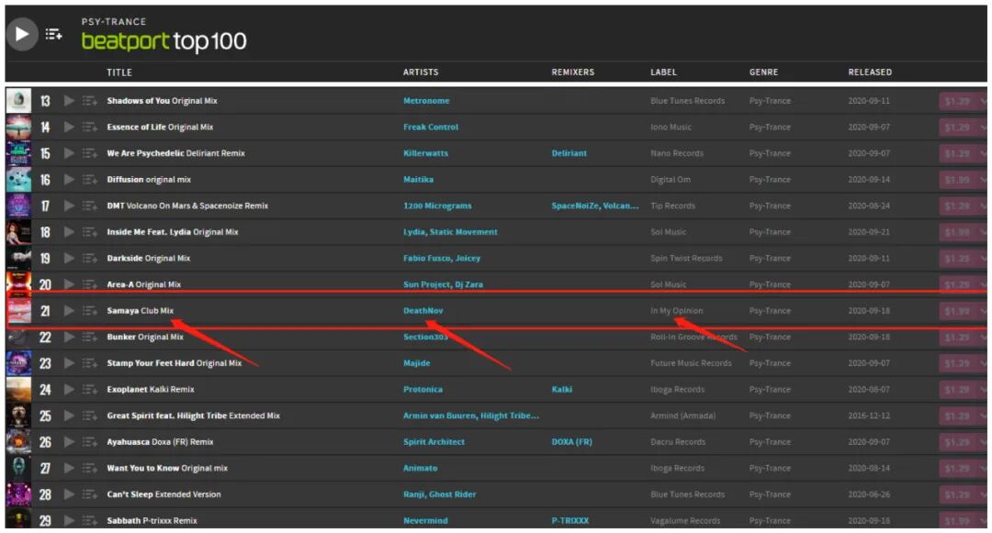Open Samaya Club Mix track title
Viewport: 992px width, 533px height.
[140, 311]
